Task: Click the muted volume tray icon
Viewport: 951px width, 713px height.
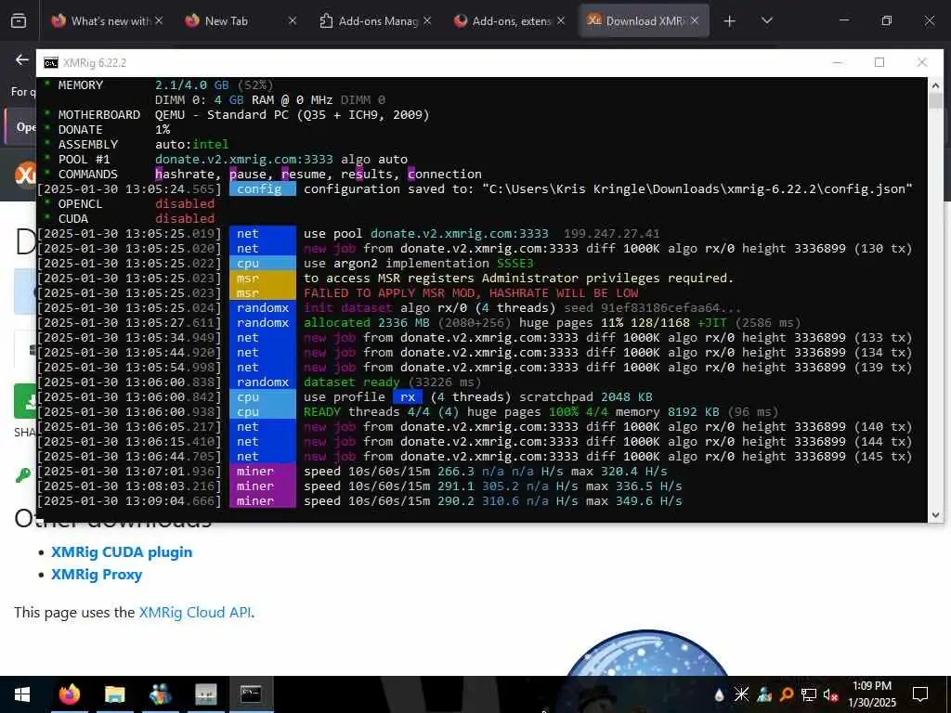Action: coord(831,694)
